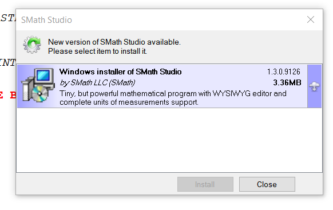Screen dimensions: 333x210
Task: Click the greyed-out Install button
Action: point(205,184)
